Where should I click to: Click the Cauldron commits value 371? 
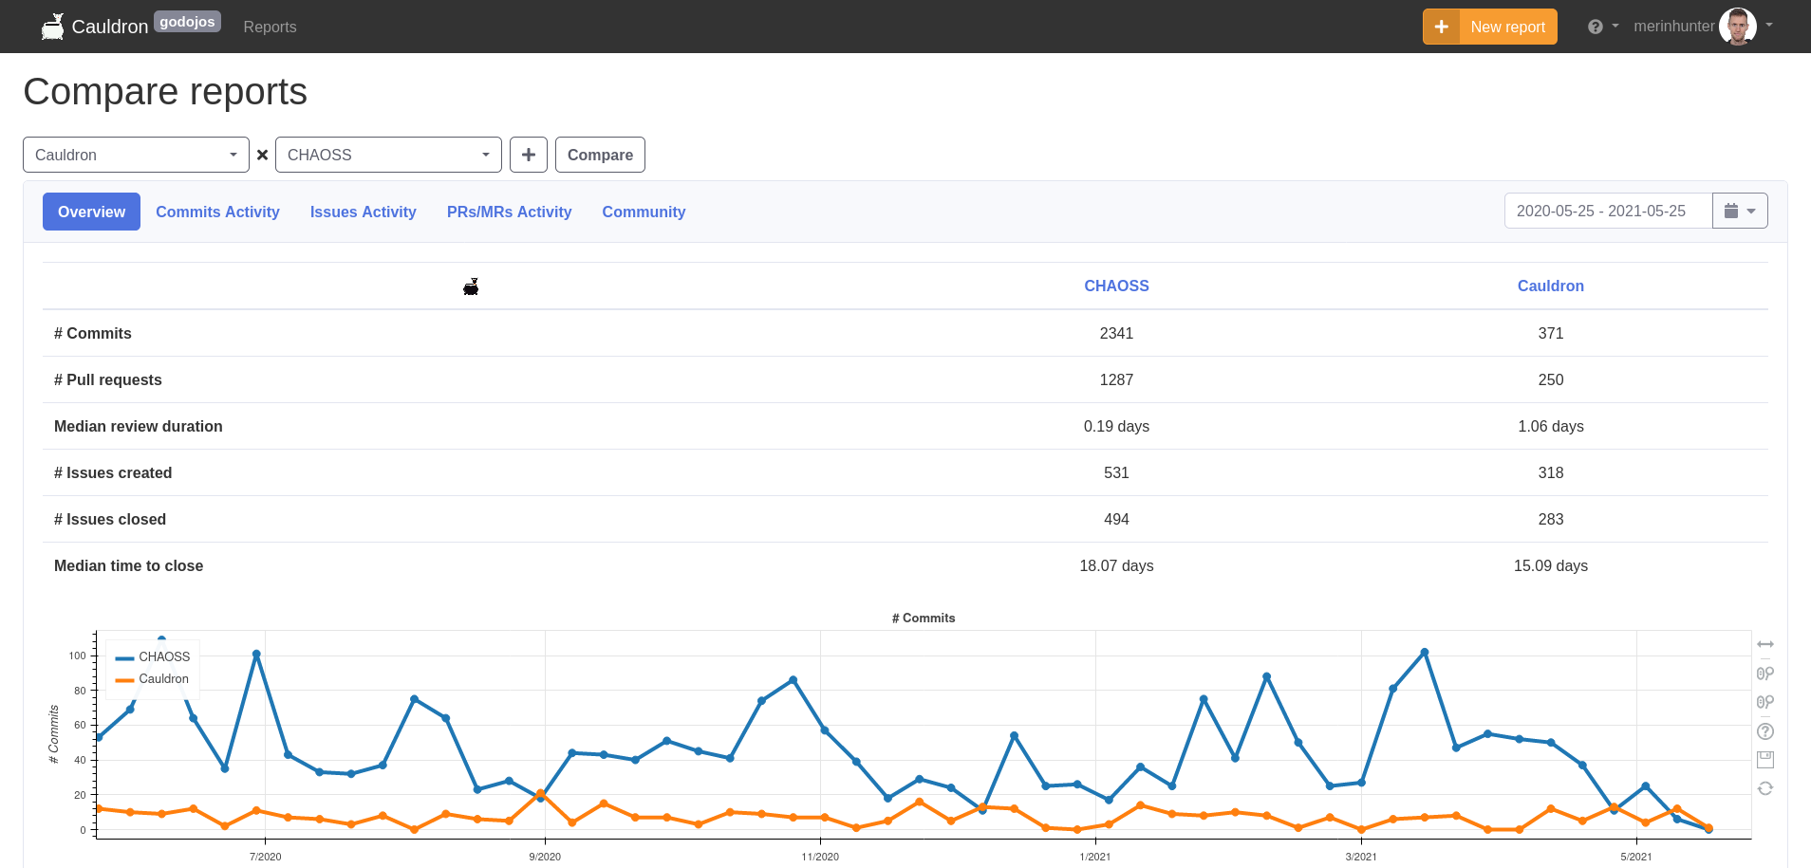(1551, 333)
